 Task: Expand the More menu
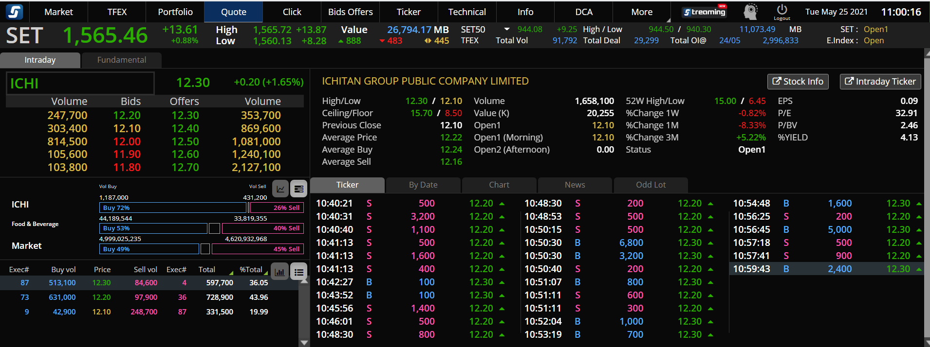point(642,12)
